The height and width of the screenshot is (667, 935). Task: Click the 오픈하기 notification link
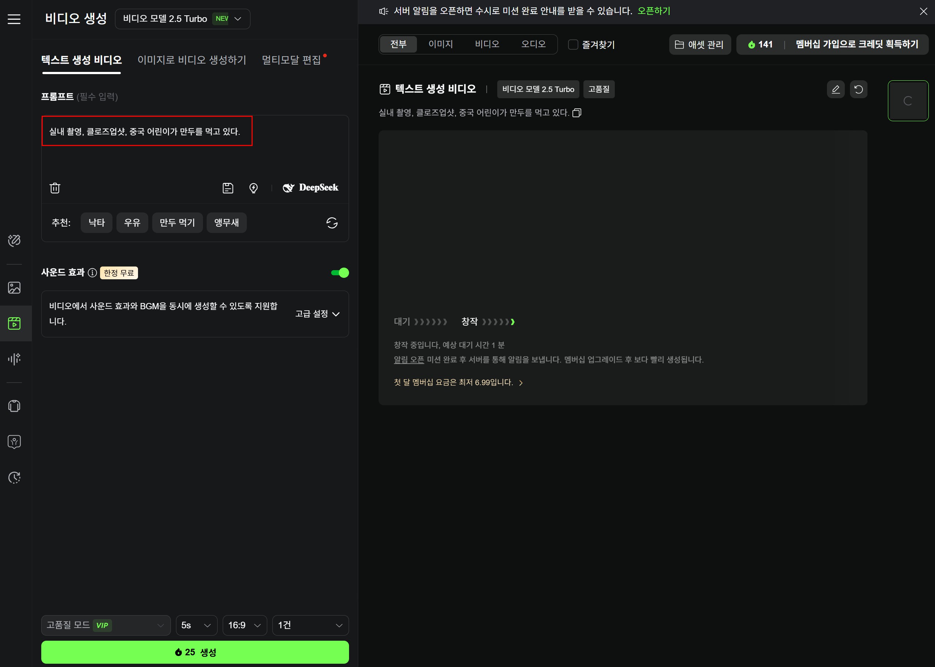pos(654,11)
